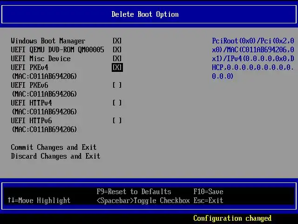Click the Spacebar Toggle Checkbox hint
The height and width of the screenshot is (224, 298).
[143, 201]
